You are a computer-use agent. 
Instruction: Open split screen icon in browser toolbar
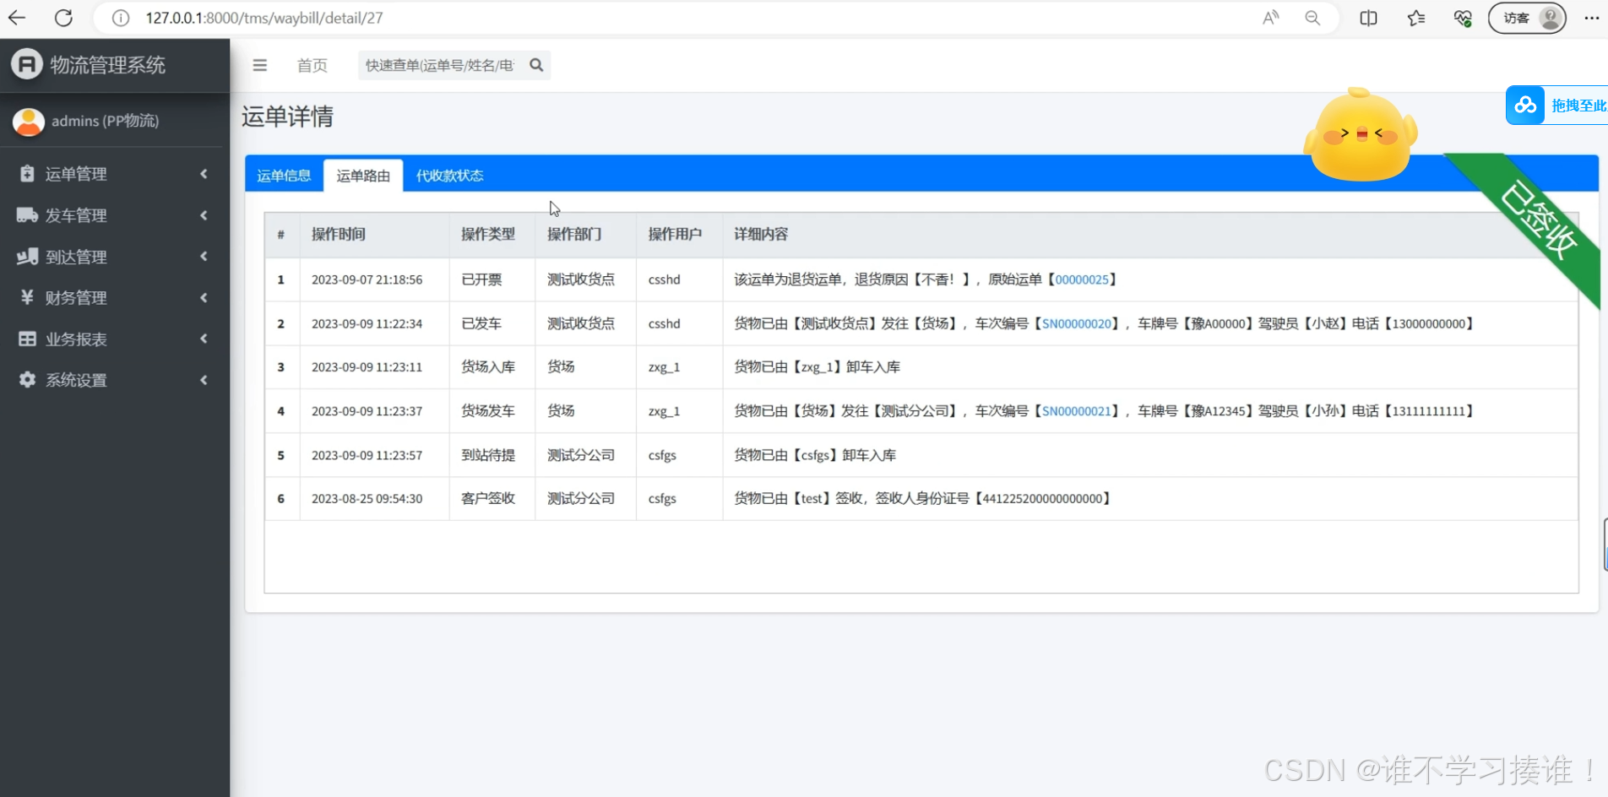1368,18
